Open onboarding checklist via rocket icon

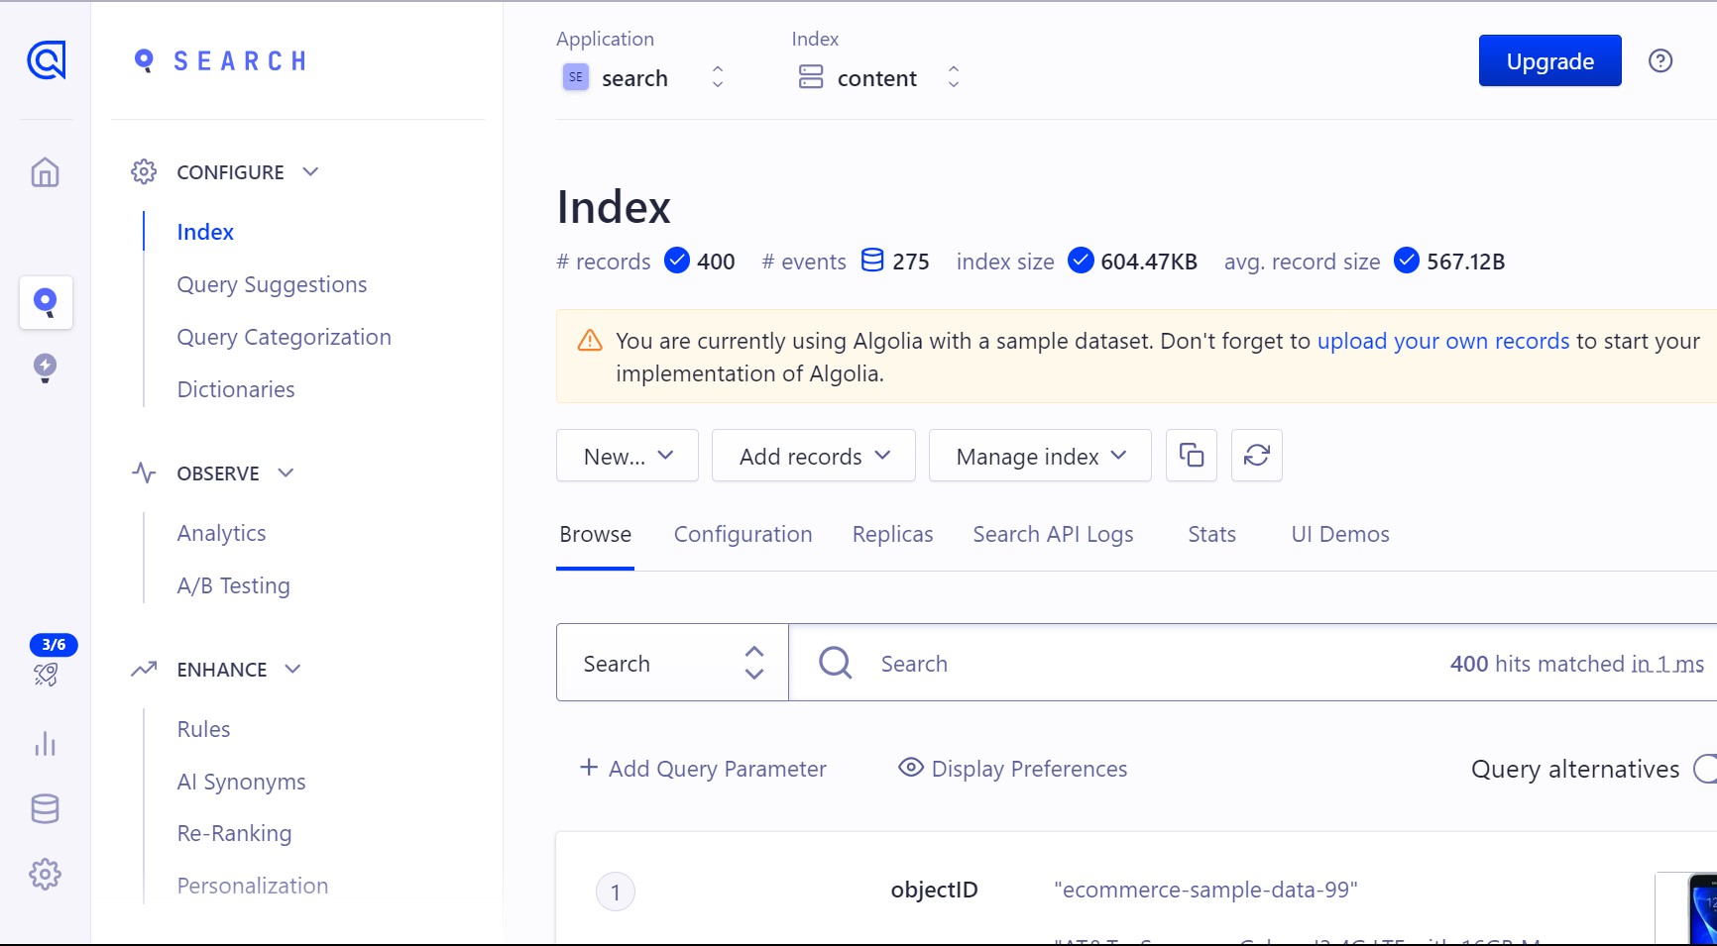tap(46, 675)
